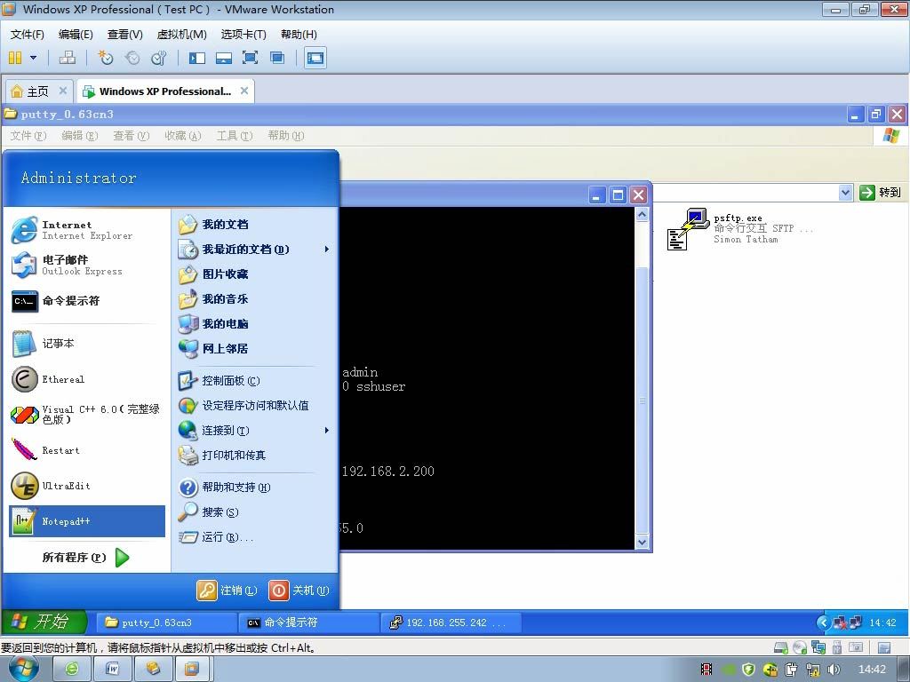Close the Windows XP Professional tab
The height and width of the screenshot is (682, 910).
tap(244, 91)
